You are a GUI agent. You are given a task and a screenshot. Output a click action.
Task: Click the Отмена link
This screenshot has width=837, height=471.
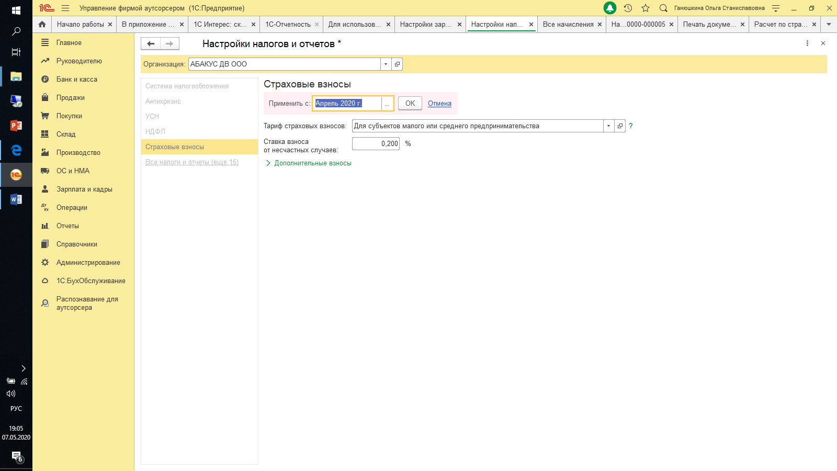pos(439,103)
